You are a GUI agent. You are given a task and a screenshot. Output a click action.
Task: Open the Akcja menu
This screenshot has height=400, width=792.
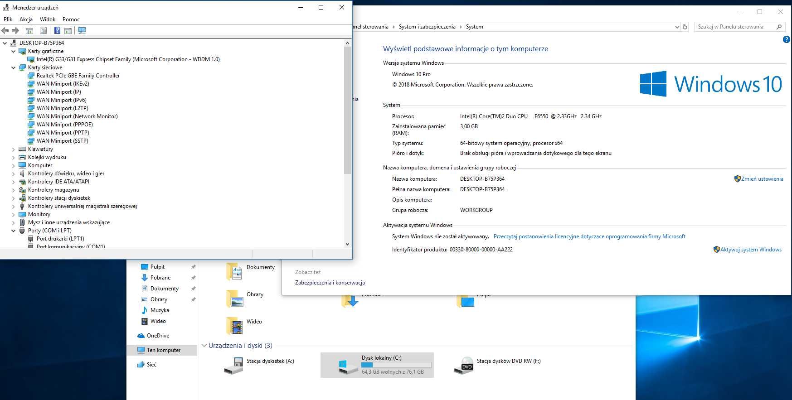tap(26, 19)
